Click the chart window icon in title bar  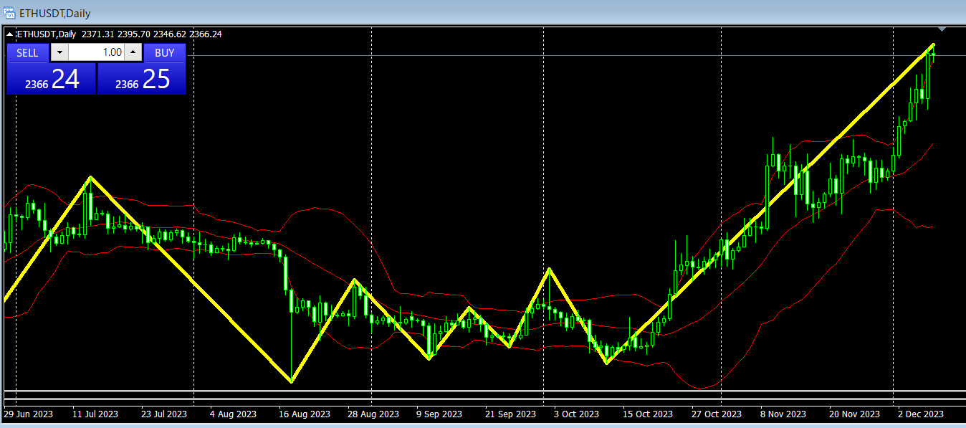click(9, 13)
